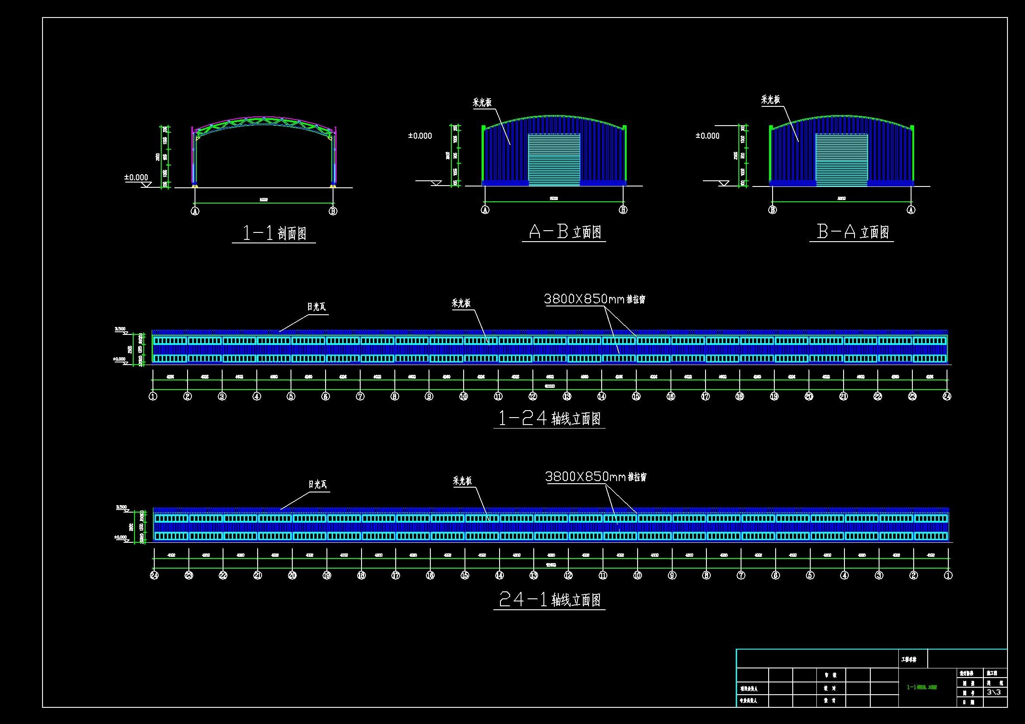1025x724 pixels.
Task: Select the 3\3 sheet number in the title block
Action: (994, 692)
